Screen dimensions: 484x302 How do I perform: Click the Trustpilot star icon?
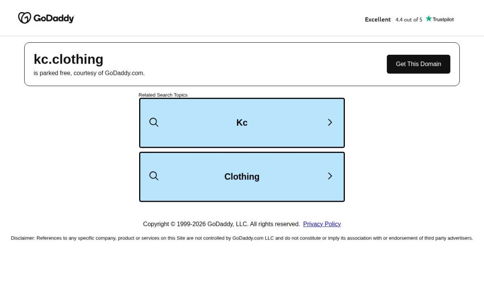pos(429,19)
